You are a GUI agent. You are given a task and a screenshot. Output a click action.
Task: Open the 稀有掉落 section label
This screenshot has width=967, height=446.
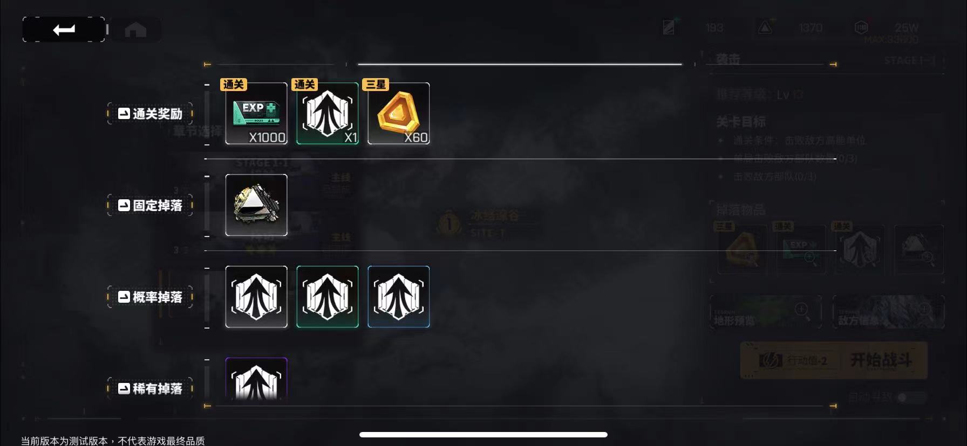tap(150, 388)
